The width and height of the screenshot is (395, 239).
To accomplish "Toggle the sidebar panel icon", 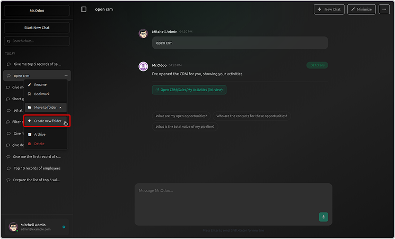I will tap(84, 10).
